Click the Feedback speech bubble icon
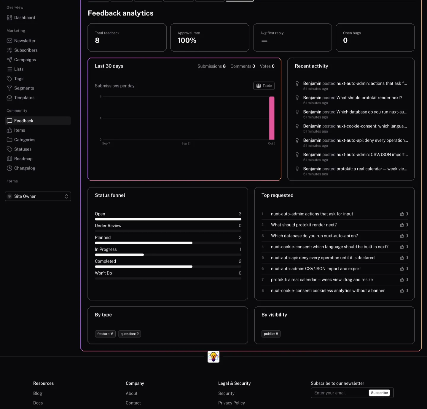The height and width of the screenshot is (409, 427). point(9,121)
